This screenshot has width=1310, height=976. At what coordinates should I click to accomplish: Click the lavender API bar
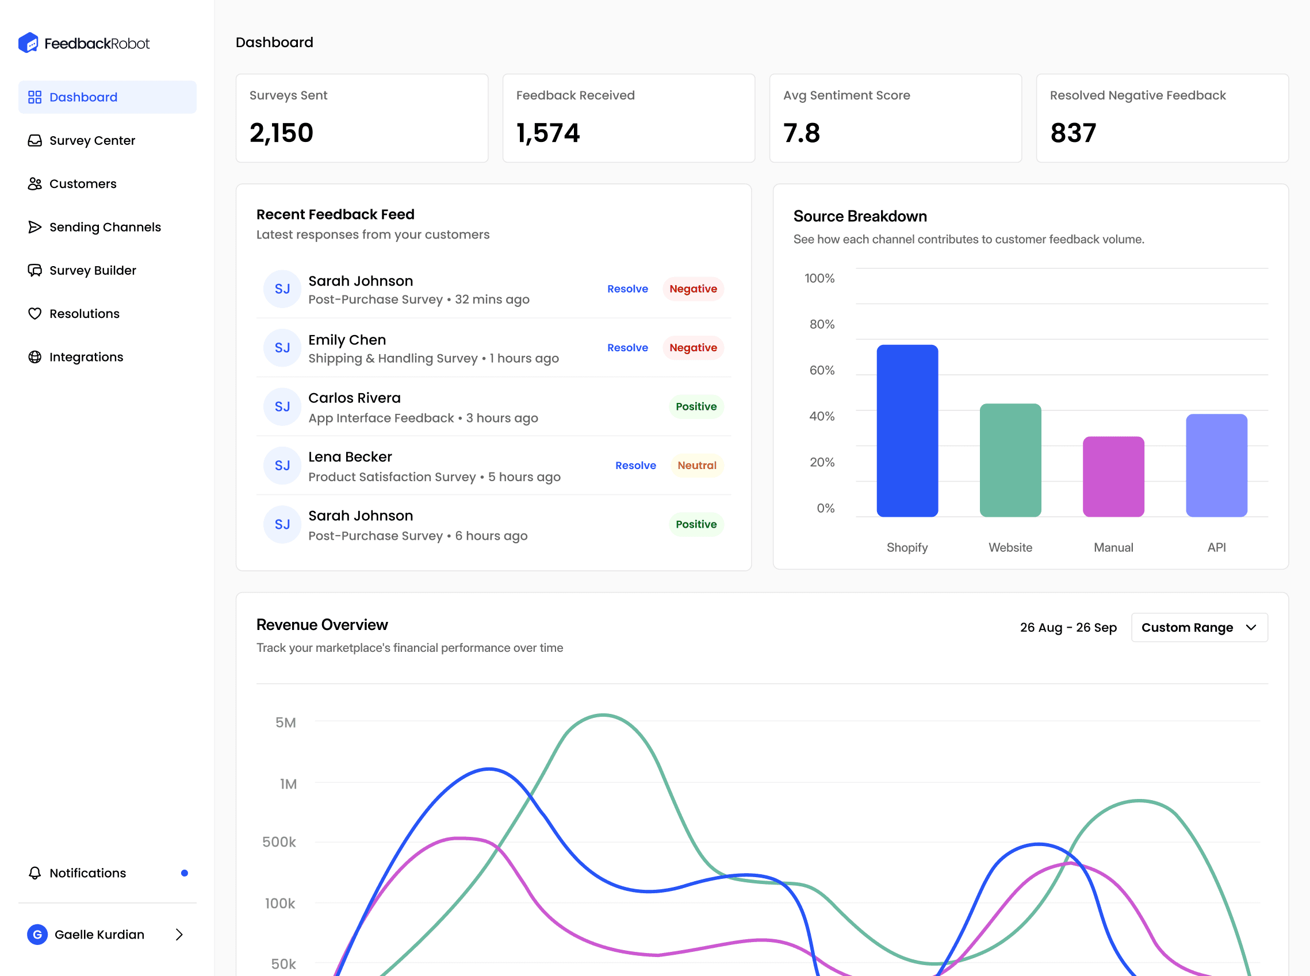coord(1217,466)
